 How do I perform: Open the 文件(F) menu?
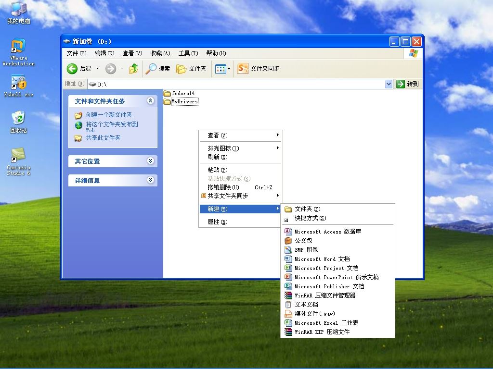(x=77, y=53)
